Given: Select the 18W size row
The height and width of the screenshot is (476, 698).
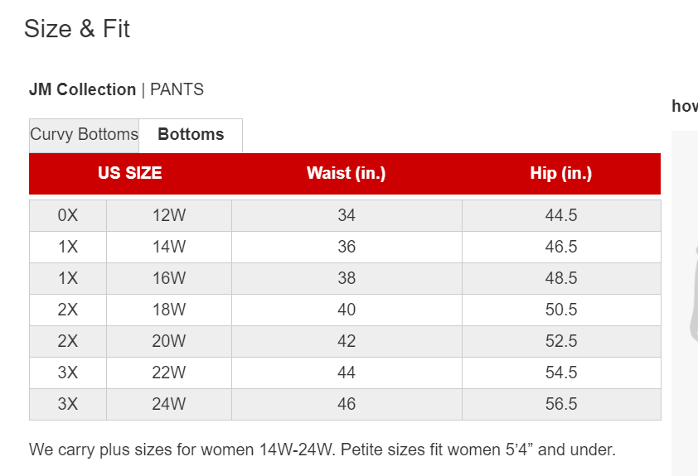Looking at the screenshot, I should pyautogui.click(x=345, y=310).
